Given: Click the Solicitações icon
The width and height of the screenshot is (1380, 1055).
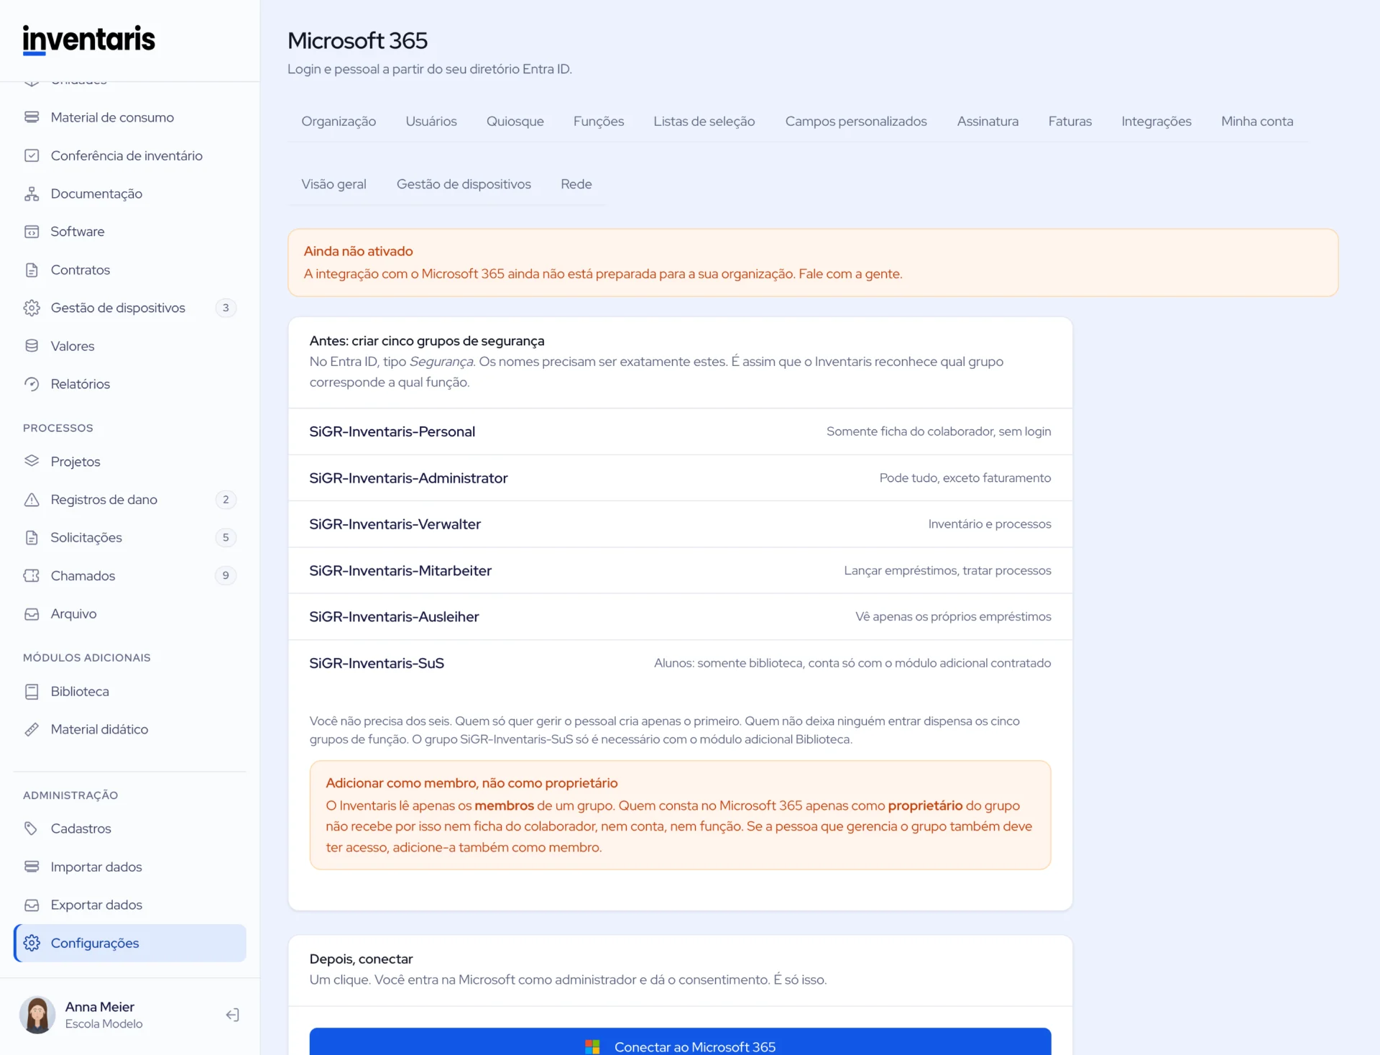Looking at the screenshot, I should coord(32,537).
